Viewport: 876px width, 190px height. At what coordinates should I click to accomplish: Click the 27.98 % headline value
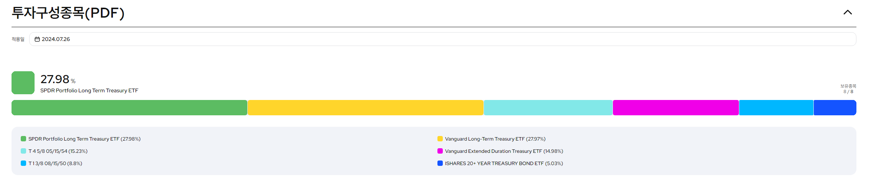[x=58, y=79]
